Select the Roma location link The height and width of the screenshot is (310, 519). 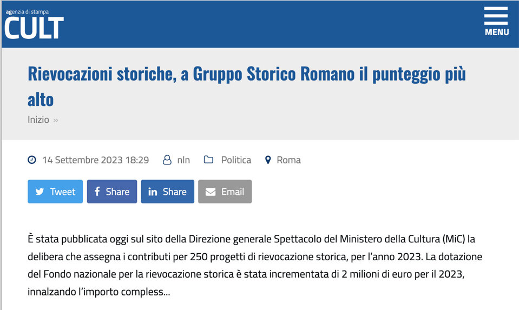click(288, 160)
